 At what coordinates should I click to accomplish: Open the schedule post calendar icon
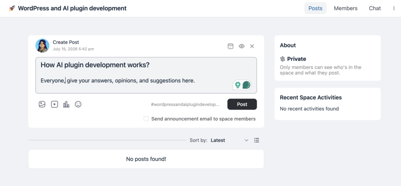230,46
